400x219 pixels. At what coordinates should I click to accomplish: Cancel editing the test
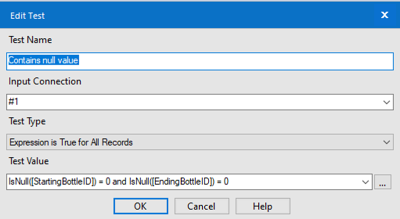click(202, 206)
